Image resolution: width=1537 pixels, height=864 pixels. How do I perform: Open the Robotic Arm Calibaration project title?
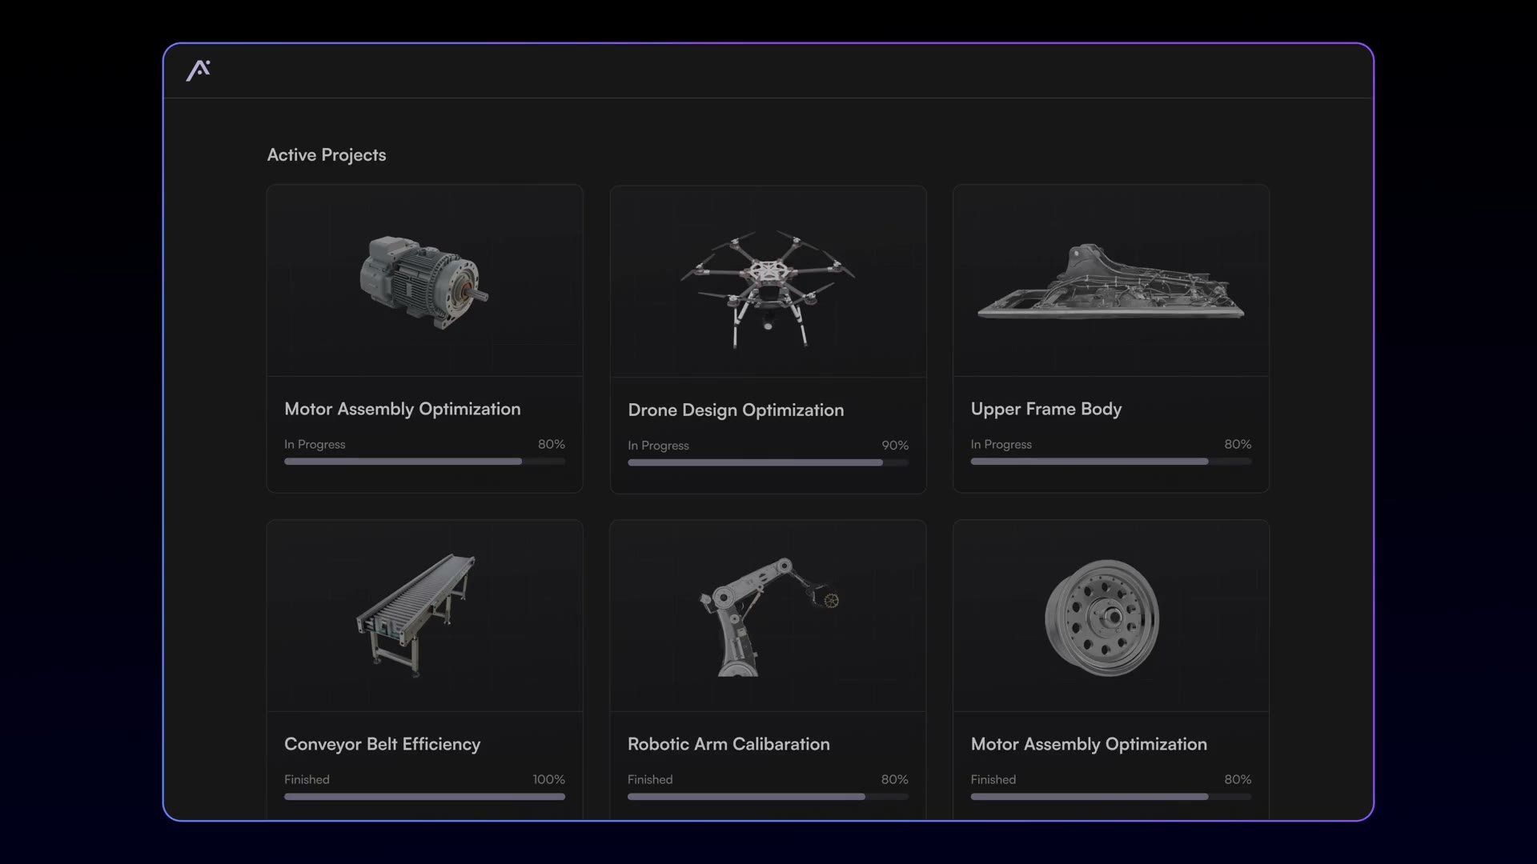pos(728,744)
